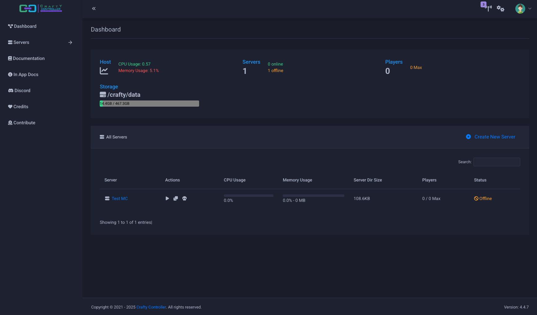Open notifications antenna icon with badge
Image resolution: width=537 pixels, height=315 pixels.
[488, 8]
